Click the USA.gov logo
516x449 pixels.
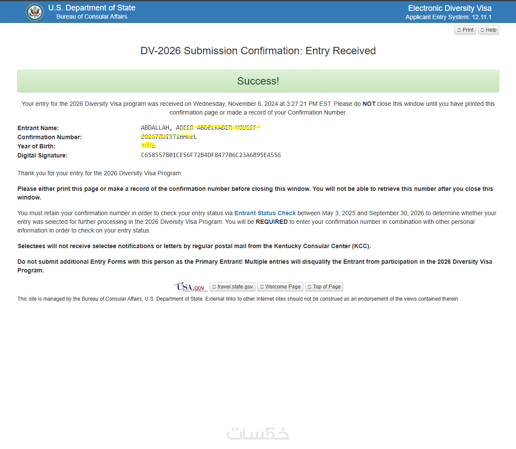point(191,287)
